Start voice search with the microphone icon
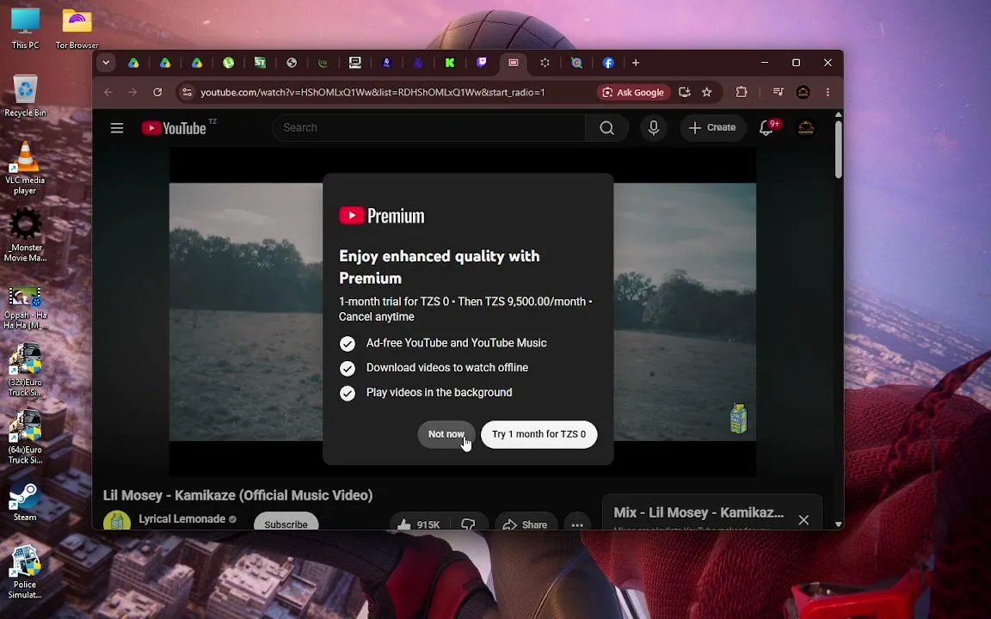Viewport: 991px width, 619px height. click(654, 128)
